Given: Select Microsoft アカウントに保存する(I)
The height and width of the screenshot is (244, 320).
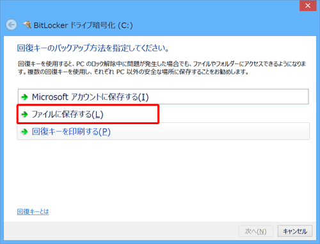Looking at the screenshot, I should [x=163, y=97].
